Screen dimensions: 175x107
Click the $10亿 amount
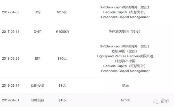[62, 59]
